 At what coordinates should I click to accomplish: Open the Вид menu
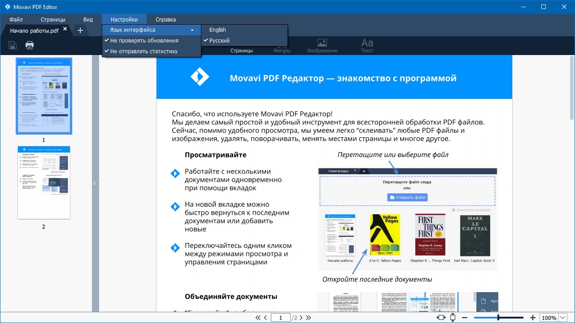click(88, 19)
